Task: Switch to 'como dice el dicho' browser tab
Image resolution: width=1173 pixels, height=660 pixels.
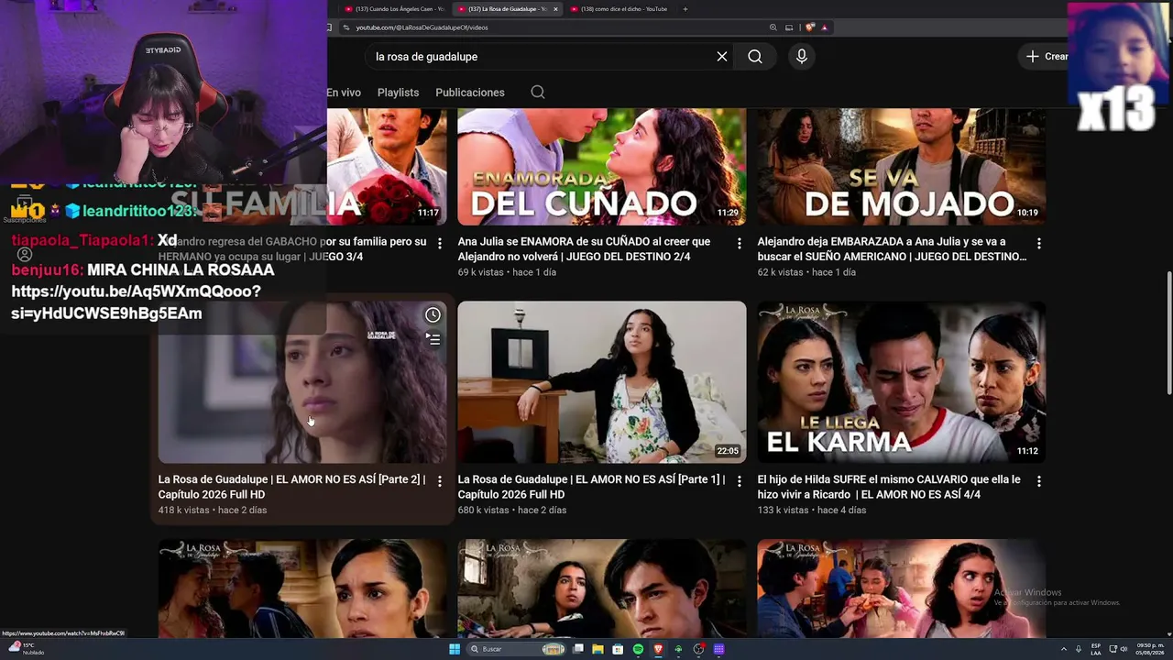Action: [619, 9]
